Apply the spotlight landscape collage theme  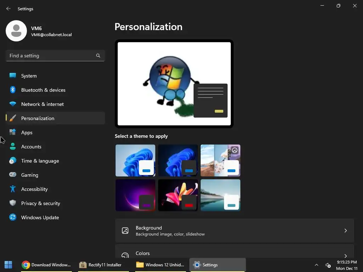pyautogui.click(x=220, y=160)
